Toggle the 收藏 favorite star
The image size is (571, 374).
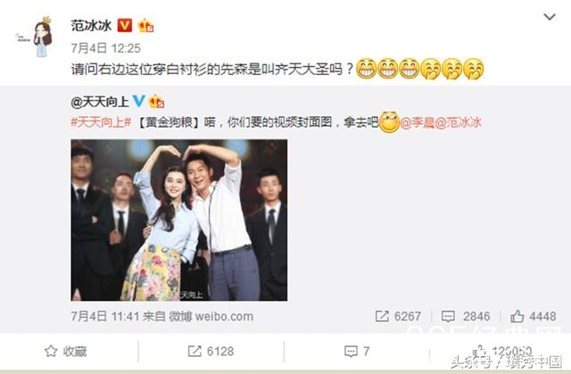click(65, 351)
